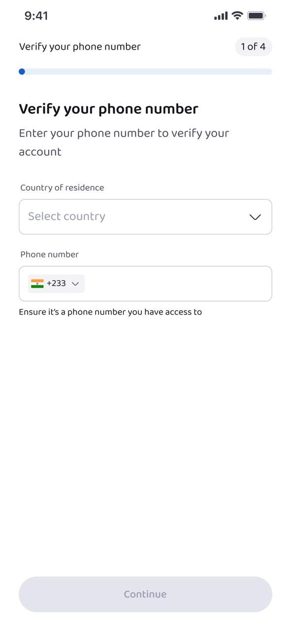Click the Country of residence label

(x=62, y=187)
